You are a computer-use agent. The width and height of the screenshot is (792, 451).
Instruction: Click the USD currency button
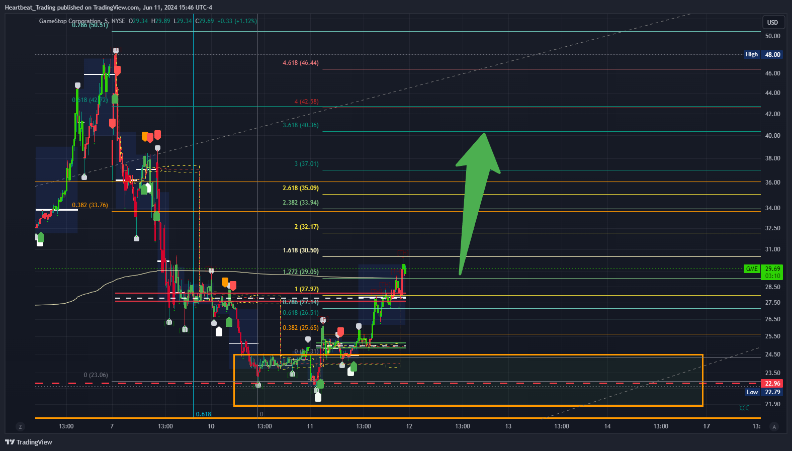pos(772,22)
